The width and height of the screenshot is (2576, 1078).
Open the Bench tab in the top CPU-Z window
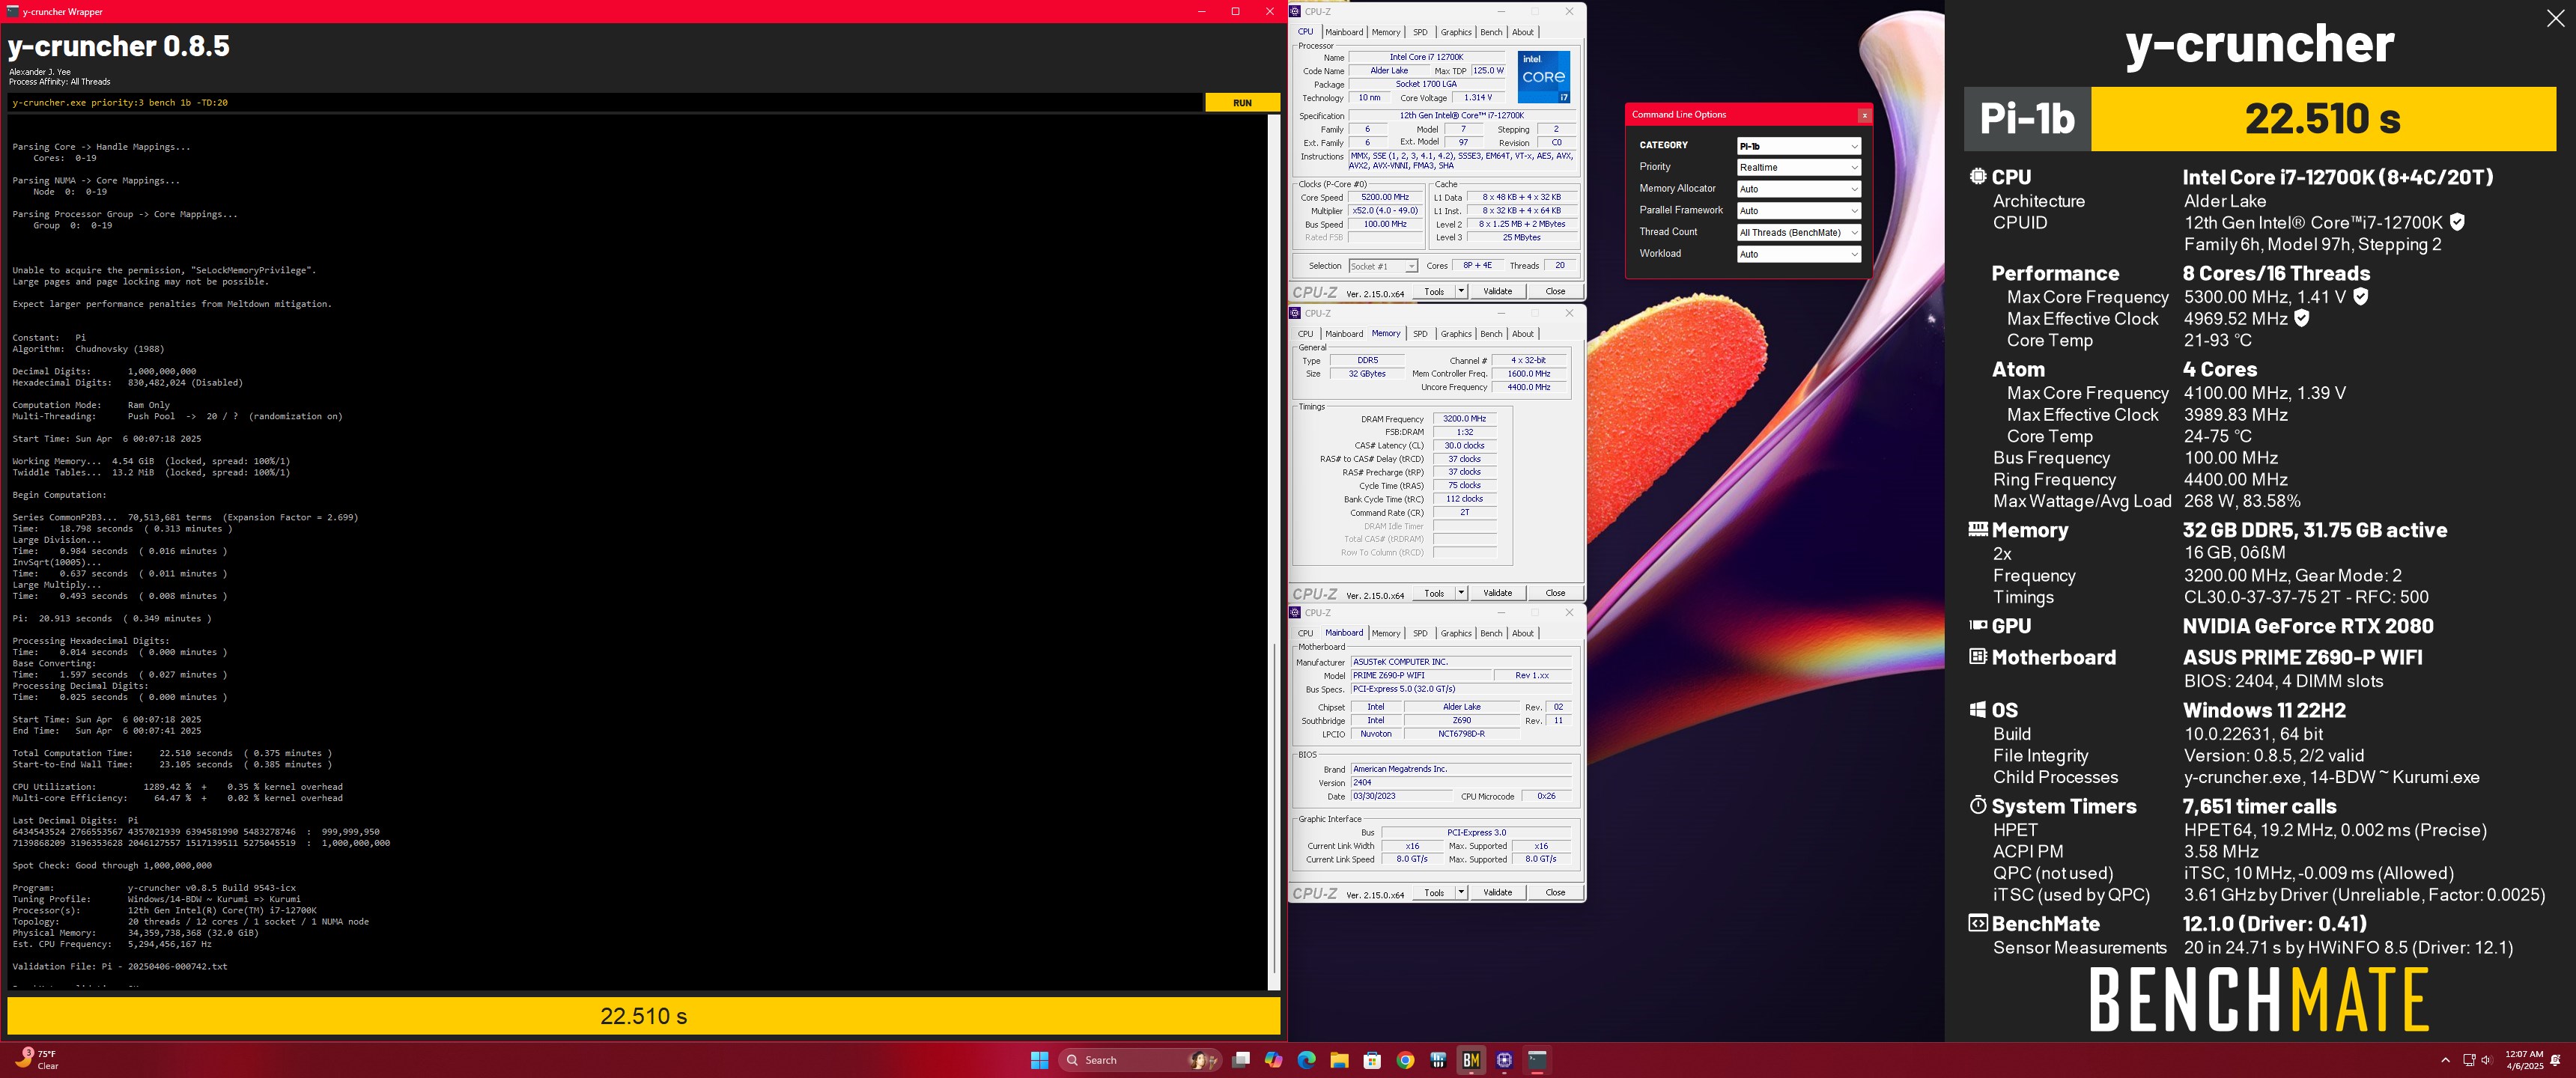click(1491, 32)
